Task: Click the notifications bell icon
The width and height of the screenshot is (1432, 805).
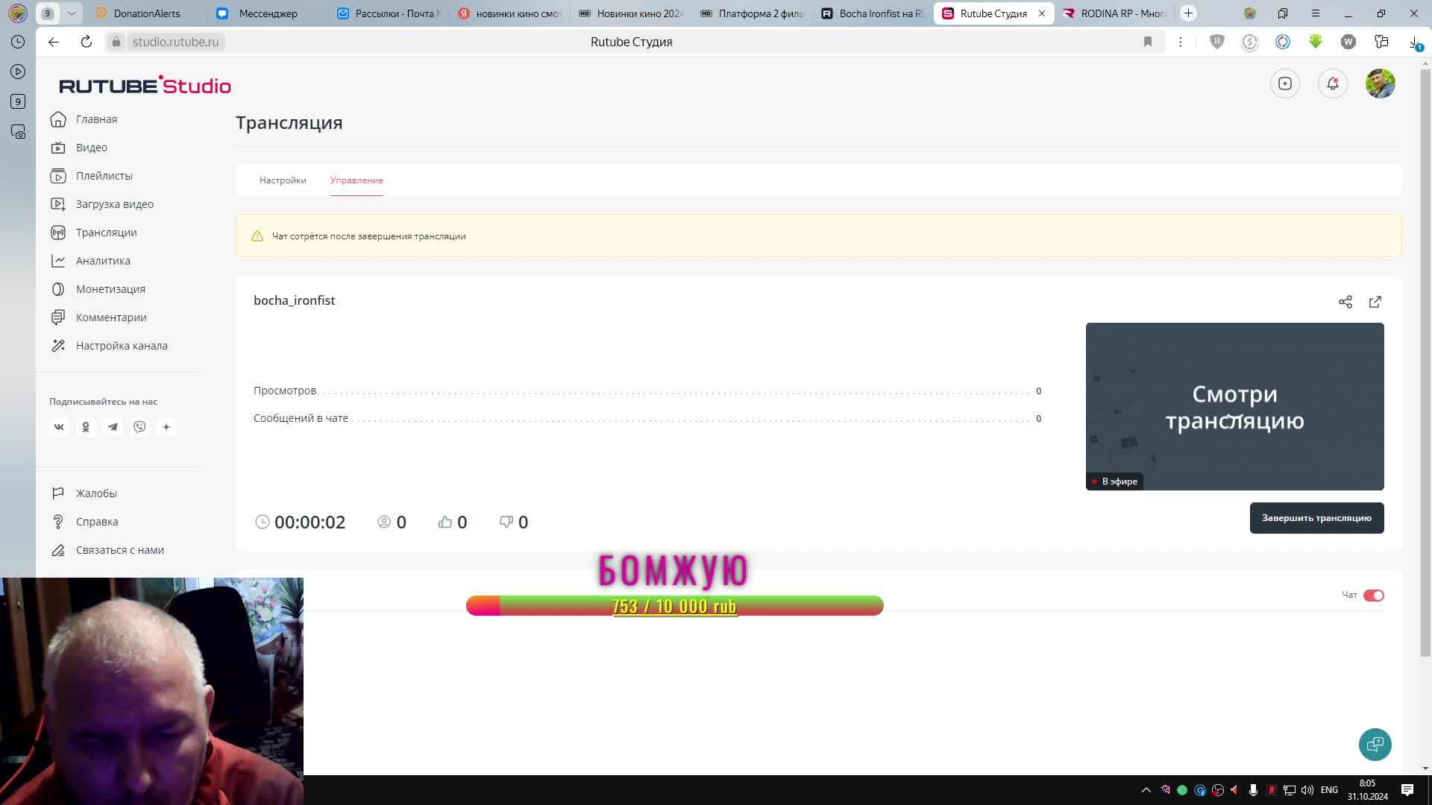Action: pyautogui.click(x=1332, y=83)
